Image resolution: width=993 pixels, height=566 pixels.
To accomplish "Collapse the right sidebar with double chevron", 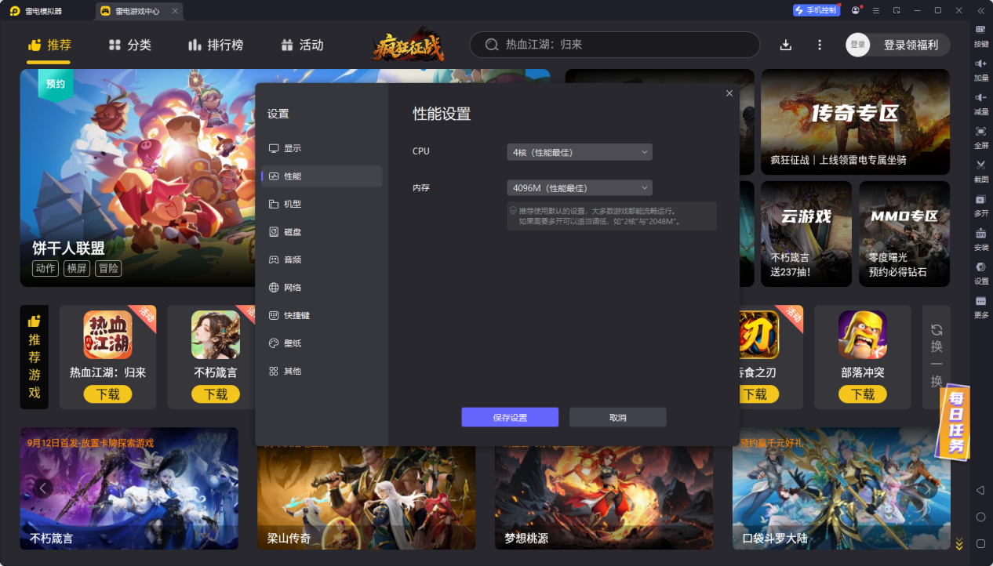I will click(980, 10).
